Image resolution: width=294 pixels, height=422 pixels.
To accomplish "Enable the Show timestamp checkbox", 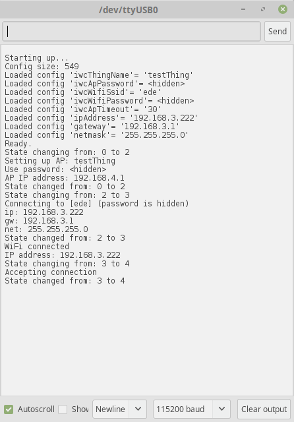I will (x=63, y=409).
